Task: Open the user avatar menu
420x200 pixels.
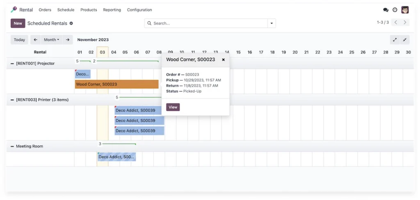Action: point(405,10)
